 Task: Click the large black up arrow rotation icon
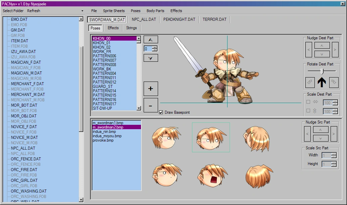(x=321, y=83)
